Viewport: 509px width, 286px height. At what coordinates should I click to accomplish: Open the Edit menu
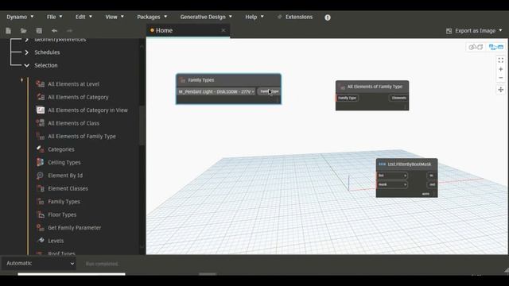point(84,17)
